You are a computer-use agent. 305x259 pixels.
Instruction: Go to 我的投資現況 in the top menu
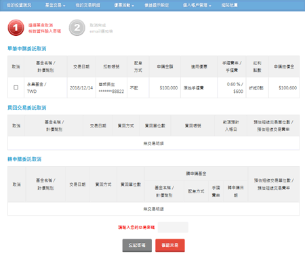(x=19, y=5)
